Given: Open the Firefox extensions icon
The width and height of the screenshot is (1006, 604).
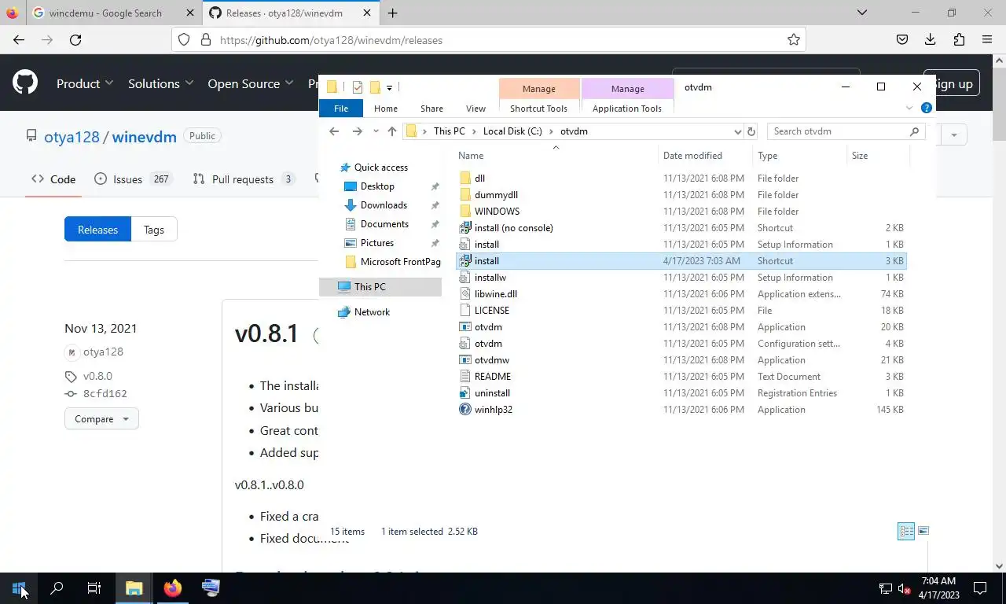Looking at the screenshot, I should pos(959,39).
